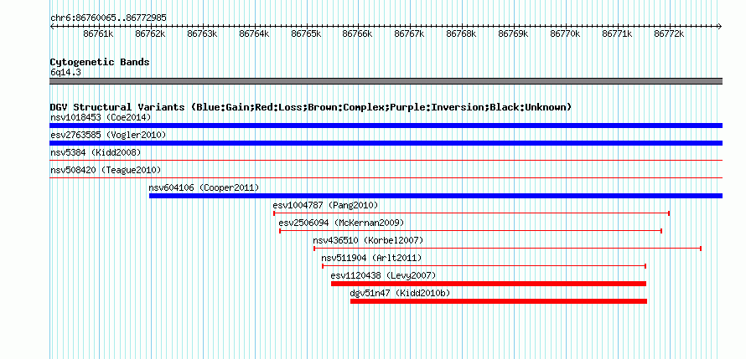The width and height of the screenshot is (746, 359).
Task: Select the esv1004787 red loss line
Action: coord(471,213)
